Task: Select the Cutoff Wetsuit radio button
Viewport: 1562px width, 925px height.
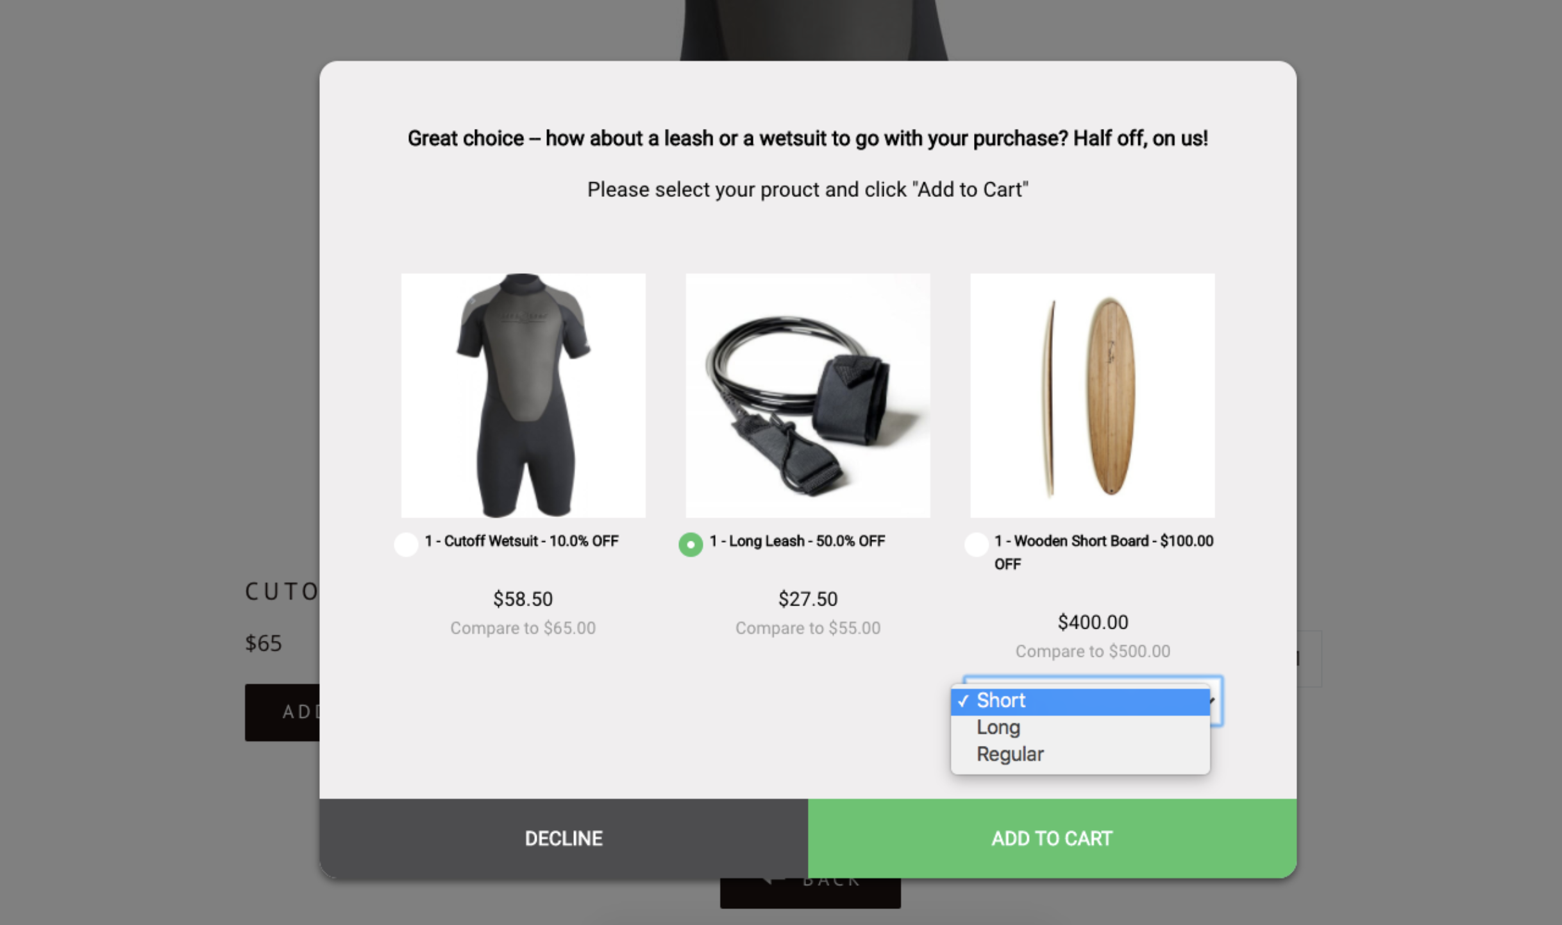Action: click(x=406, y=545)
